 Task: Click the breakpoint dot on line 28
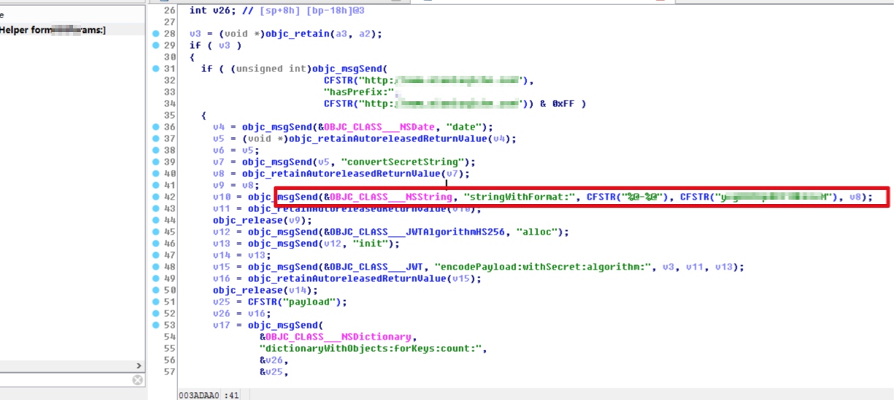point(155,34)
